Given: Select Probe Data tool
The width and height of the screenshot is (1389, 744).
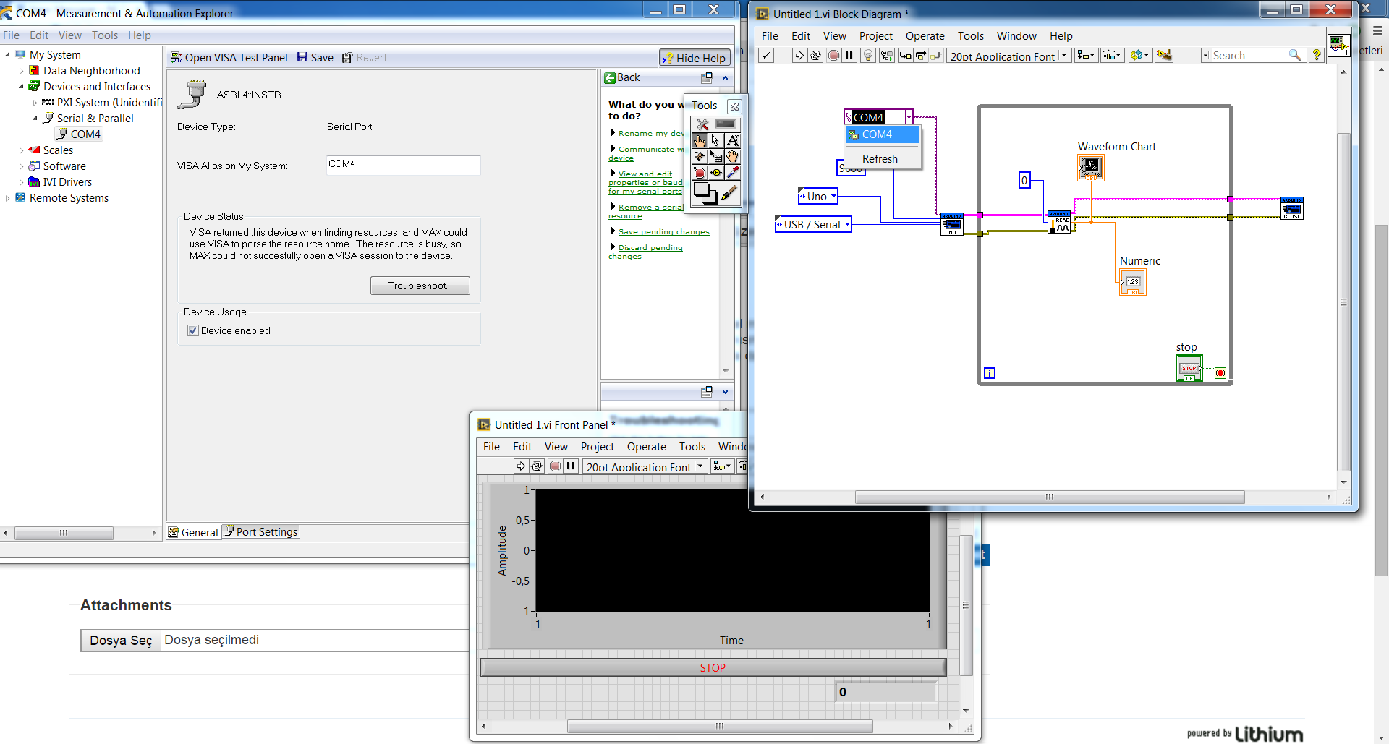Looking at the screenshot, I should coord(715,172).
